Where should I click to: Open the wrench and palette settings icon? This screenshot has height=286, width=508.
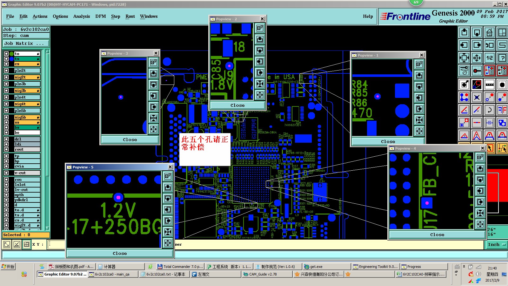(x=464, y=71)
